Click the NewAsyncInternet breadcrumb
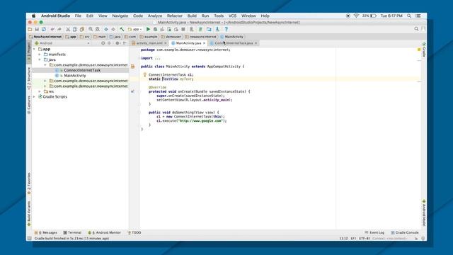This screenshot has width=453, height=255. [x=45, y=37]
